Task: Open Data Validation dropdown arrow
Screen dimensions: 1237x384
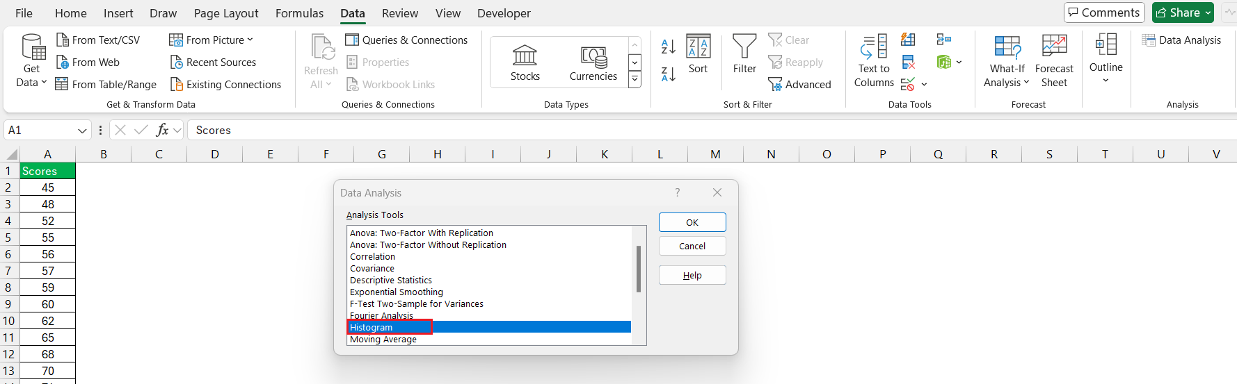Action: pyautogui.click(x=924, y=85)
